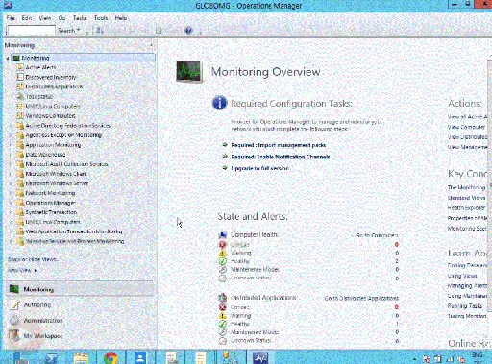
Task: Focus the toolbar search text box
Action: pos(31,31)
